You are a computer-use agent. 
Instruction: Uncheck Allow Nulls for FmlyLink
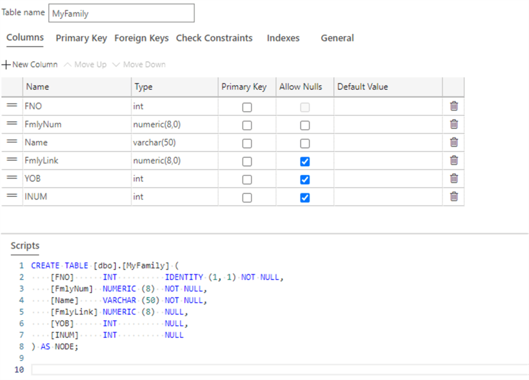[305, 161]
